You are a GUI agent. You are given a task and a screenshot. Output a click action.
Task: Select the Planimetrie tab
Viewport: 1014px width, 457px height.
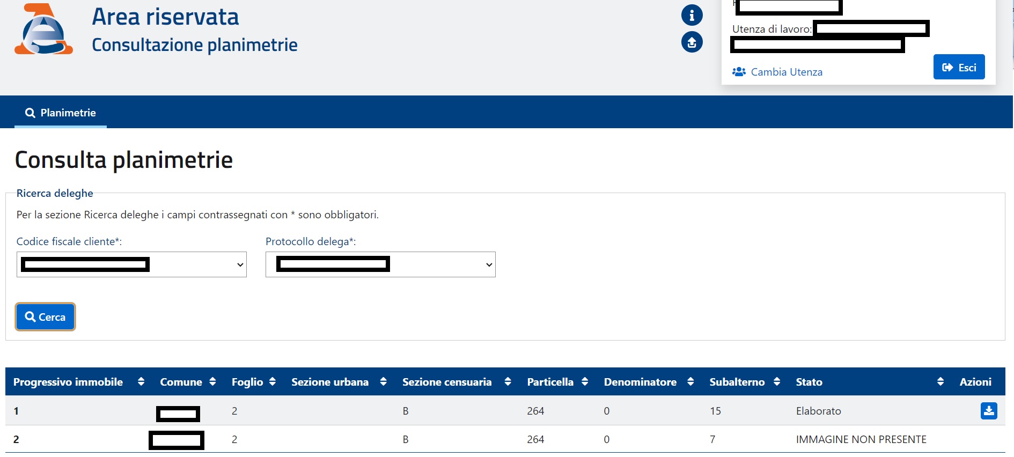click(x=61, y=113)
